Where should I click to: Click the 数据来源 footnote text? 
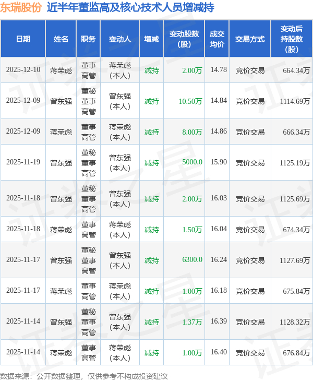tap(84, 376)
